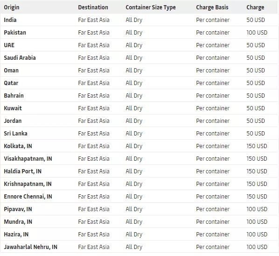Screen dimensions: 279x256
Task: Click the Charge column header
Action: [255, 7]
